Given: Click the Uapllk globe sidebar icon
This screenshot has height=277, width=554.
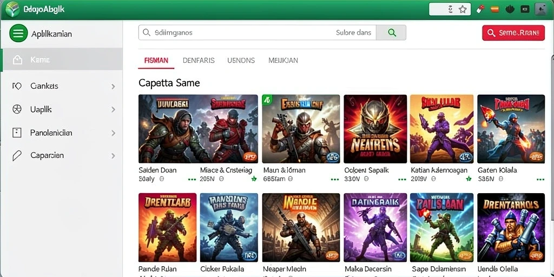Looking at the screenshot, I should tap(17, 109).
